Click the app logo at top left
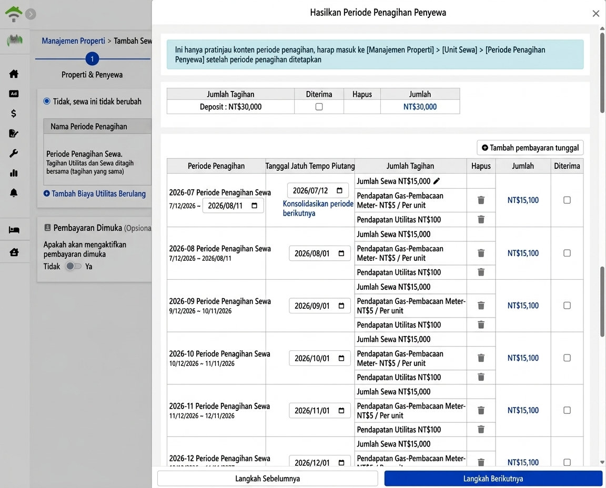606x488 pixels. point(14,14)
